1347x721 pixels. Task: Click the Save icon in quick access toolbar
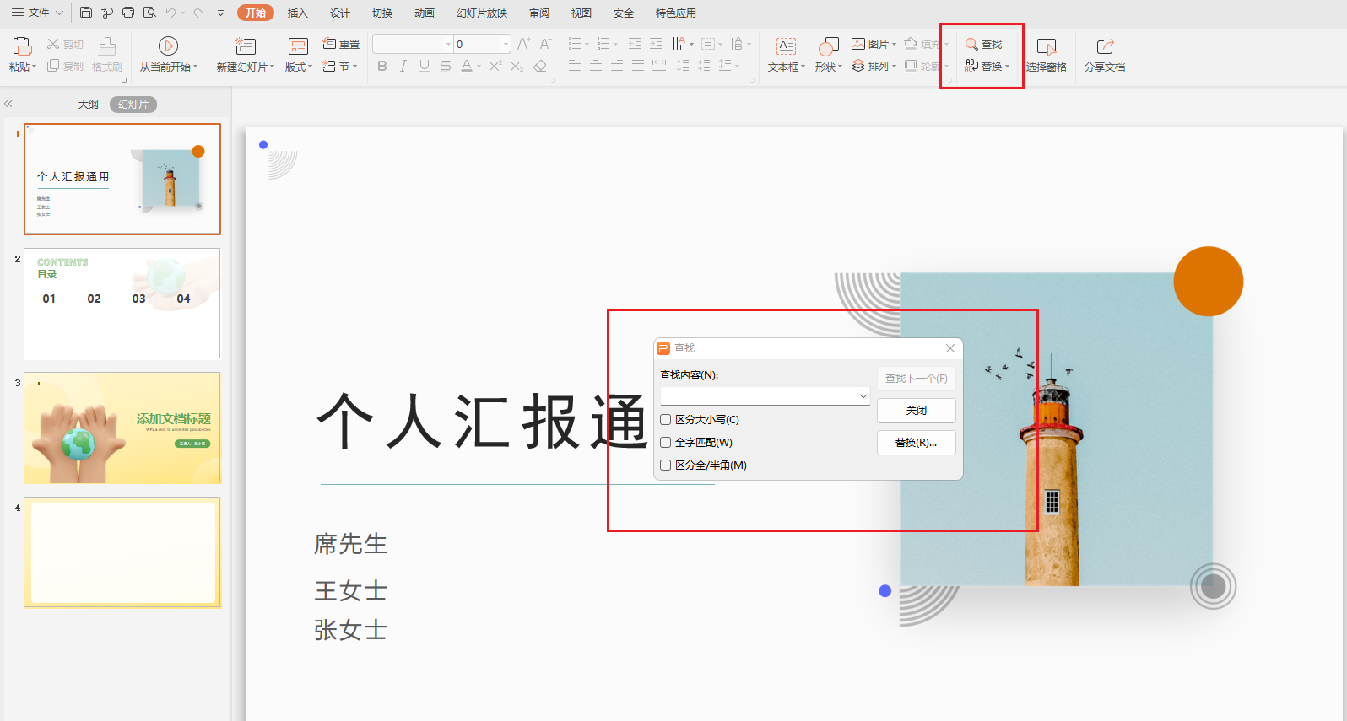click(x=86, y=13)
